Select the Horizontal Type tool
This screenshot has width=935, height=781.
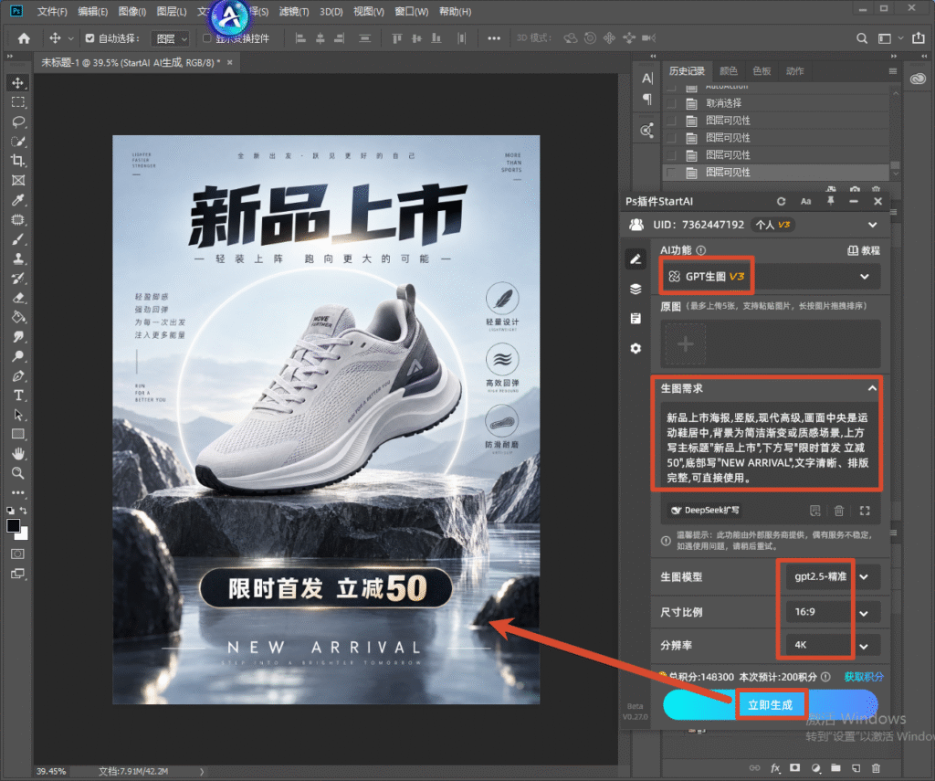coord(18,395)
